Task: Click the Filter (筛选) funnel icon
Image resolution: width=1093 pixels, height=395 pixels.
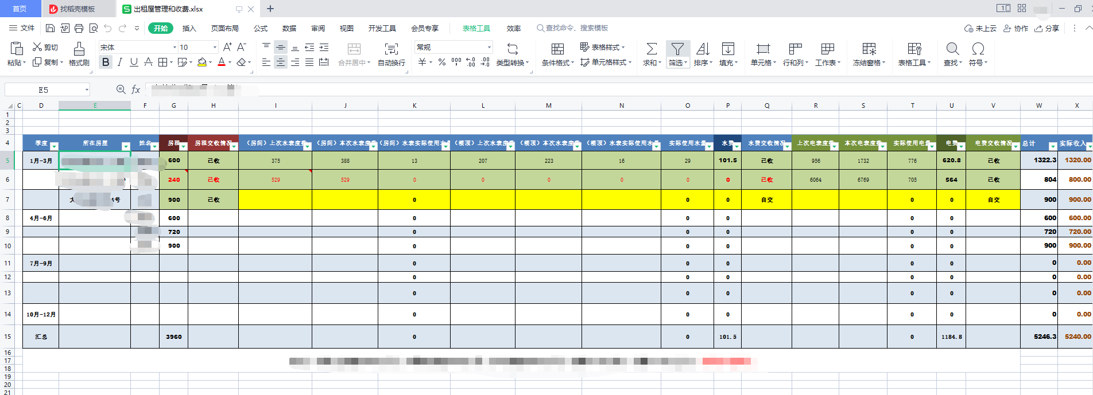Action: click(677, 49)
